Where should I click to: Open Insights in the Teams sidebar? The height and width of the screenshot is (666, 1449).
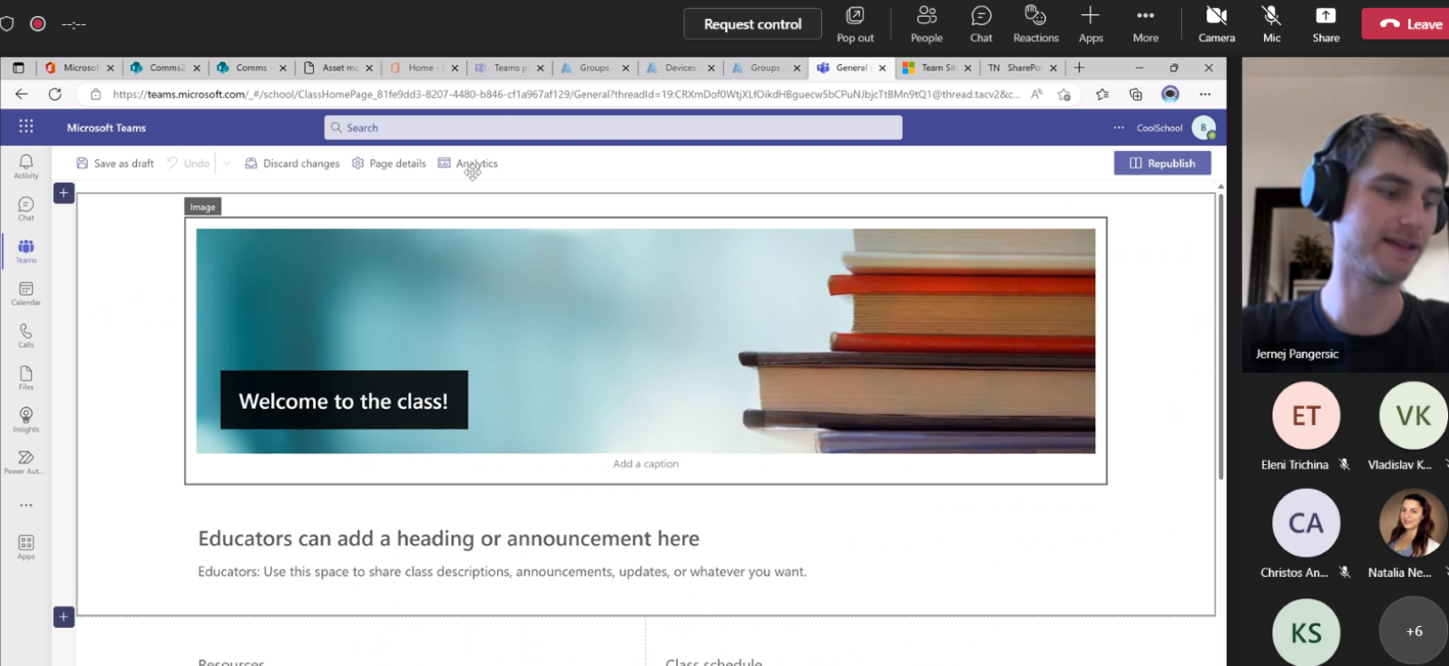coord(26,419)
